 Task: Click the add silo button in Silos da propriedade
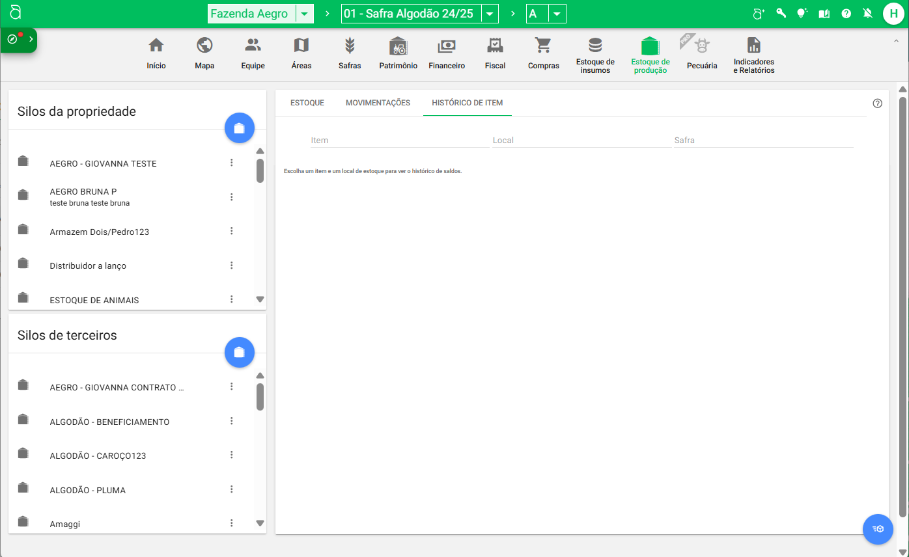click(x=239, y=128)
